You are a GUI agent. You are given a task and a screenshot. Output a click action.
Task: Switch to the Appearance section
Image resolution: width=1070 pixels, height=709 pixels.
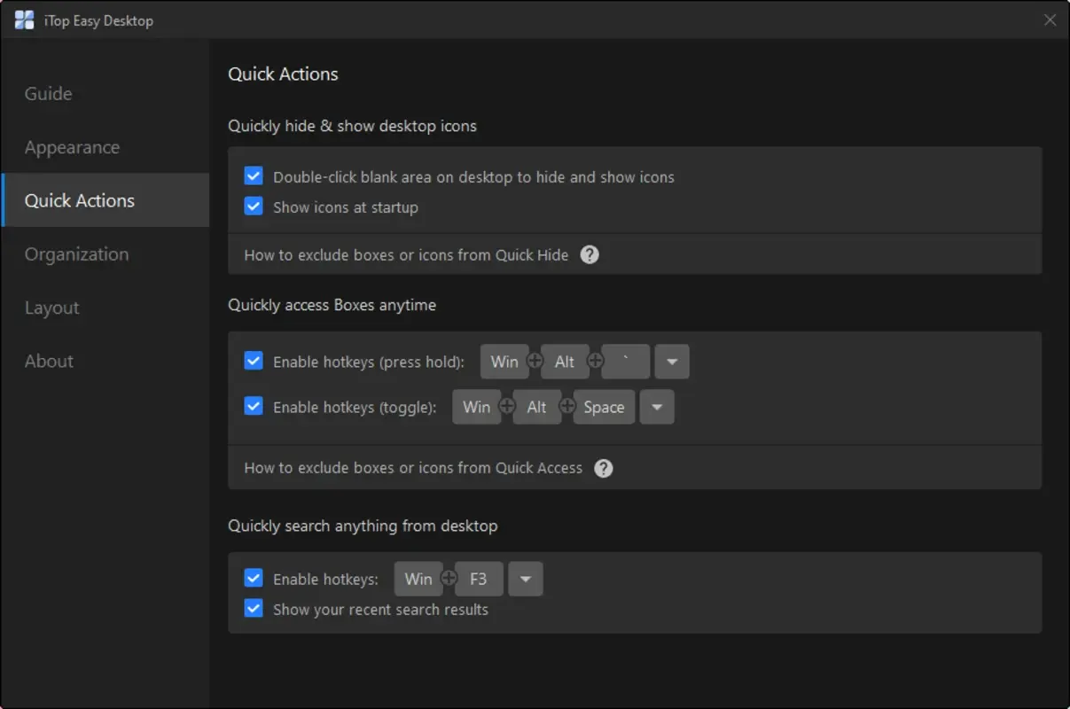click(x=73, y=147)
